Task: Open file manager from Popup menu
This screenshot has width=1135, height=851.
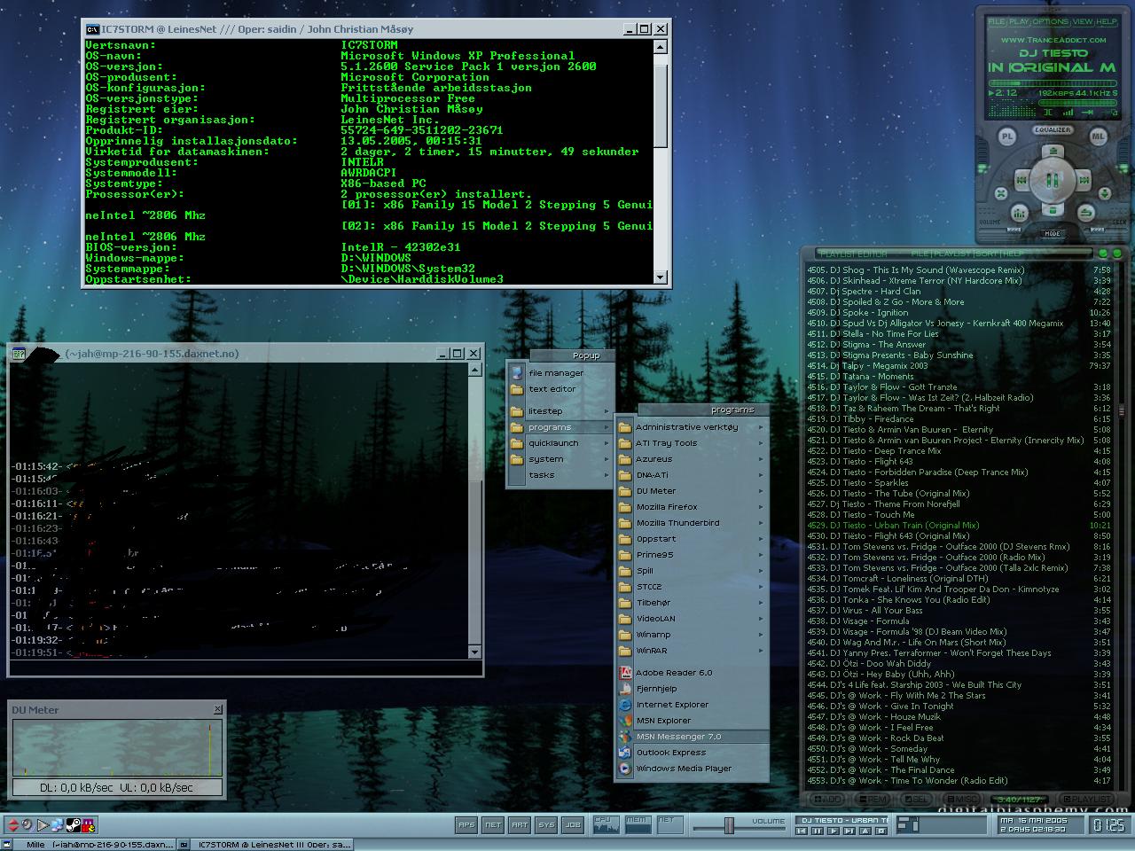Action: click(560, 373)
